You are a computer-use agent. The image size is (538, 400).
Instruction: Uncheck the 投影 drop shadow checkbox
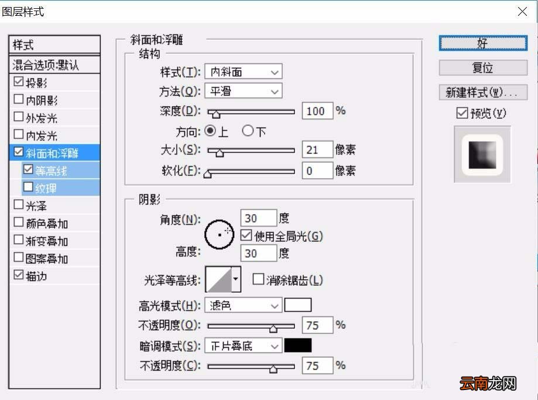click(18, 82)
